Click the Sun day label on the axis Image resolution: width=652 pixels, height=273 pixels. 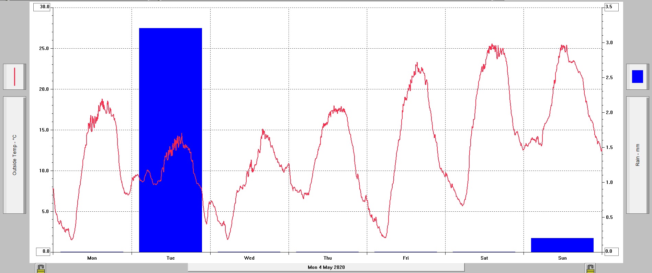tap(562, 258)
